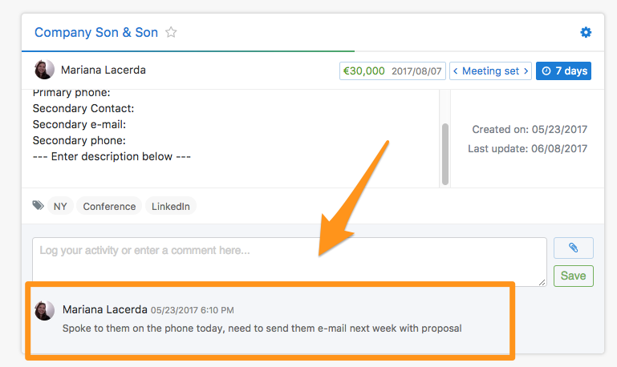
Task: Open the settings gear icon
Action: 586,33
